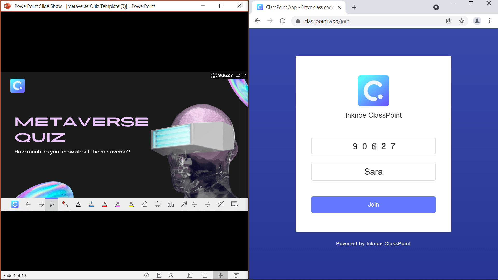This screenshot has width=498, height=280.
Task: View site info via padlock icon
Action: (298, 21)
